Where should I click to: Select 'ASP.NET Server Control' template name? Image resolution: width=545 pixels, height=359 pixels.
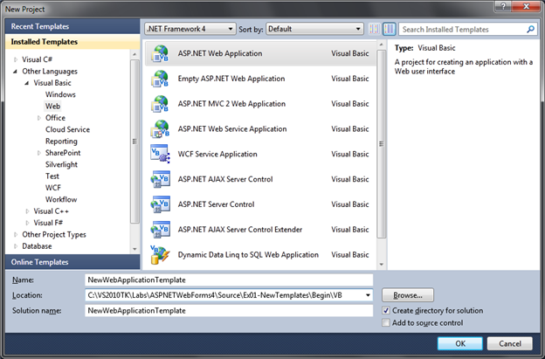tap(217, 204)
